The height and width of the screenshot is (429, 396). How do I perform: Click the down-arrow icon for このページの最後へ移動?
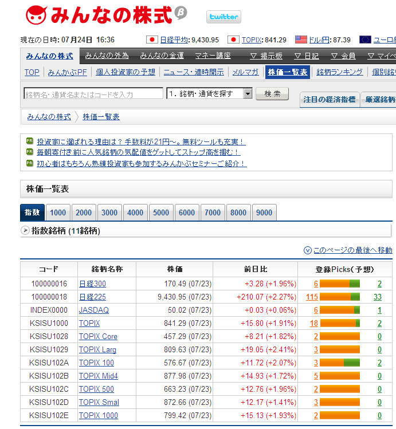tap(308, 250)
